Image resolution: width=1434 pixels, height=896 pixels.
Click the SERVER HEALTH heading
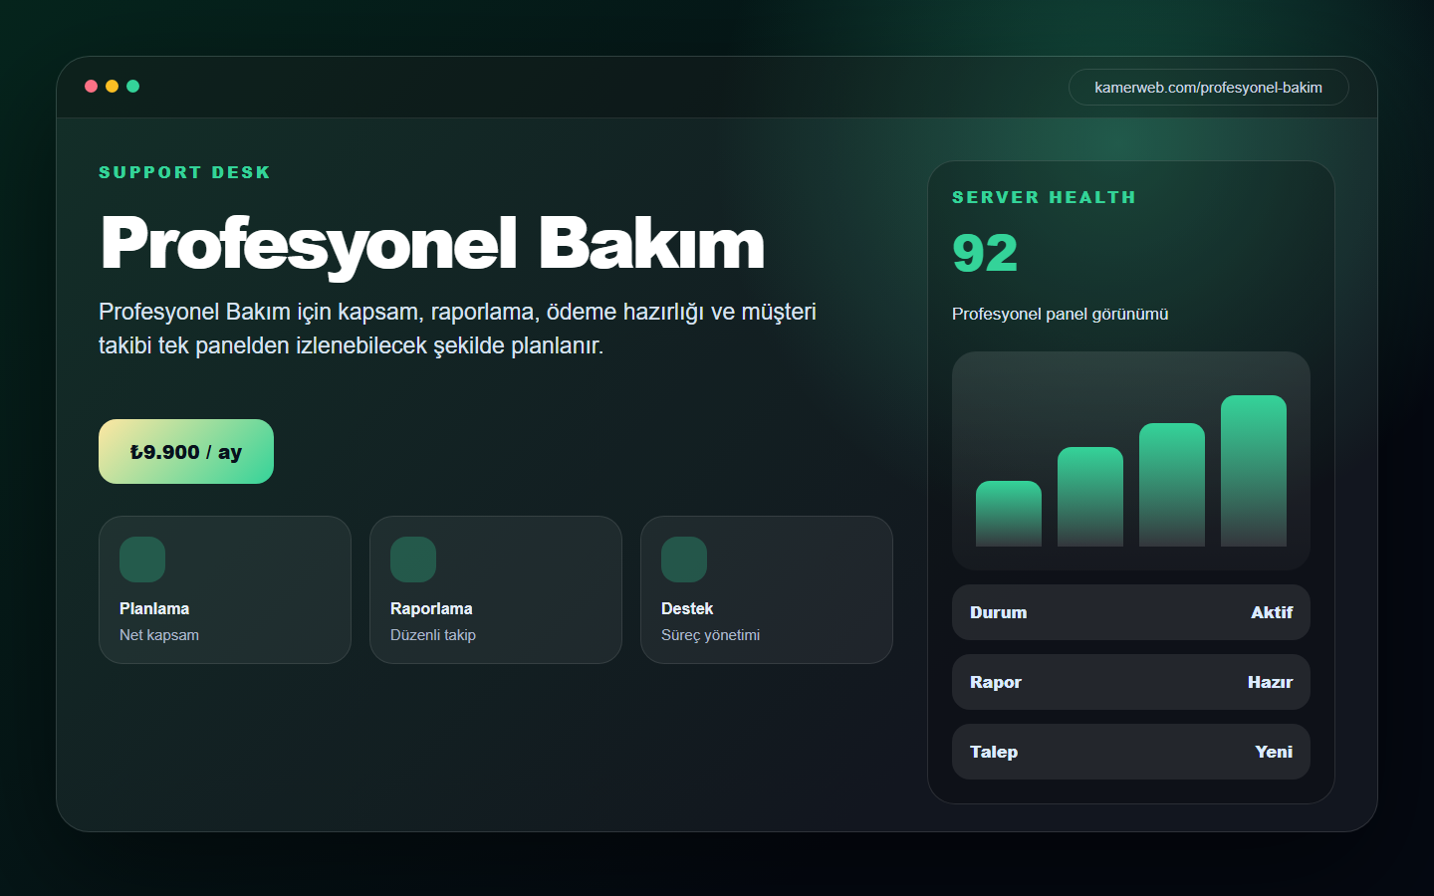(x=1044, y=197)
